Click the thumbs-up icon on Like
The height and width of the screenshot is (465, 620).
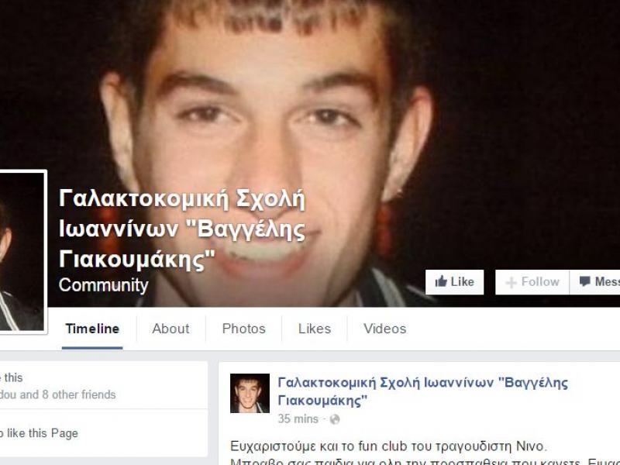(441, 281)
